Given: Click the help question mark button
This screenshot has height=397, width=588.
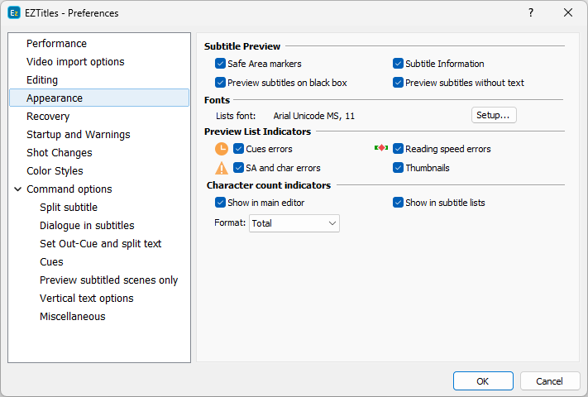Looking at the screenshot, I should click(x=531, y=12).
